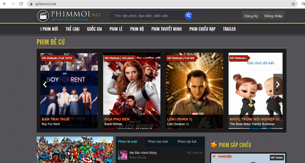The height and width of the screenshot is (163, 305).
Task: Click the blue search magnifier icon
Action: click(x=189, y=16)
